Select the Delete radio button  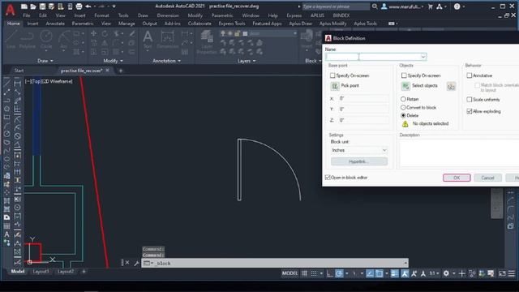(403, 115)
